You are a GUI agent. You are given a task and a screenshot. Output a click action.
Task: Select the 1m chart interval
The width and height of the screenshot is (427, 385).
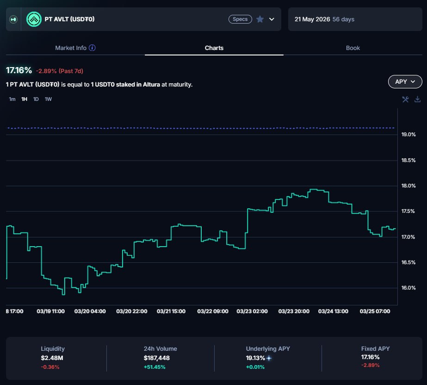12,99
